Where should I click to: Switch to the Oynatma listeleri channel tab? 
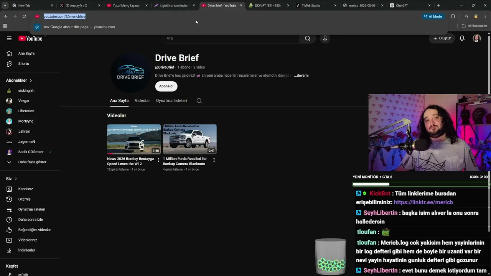pos(171,100)
